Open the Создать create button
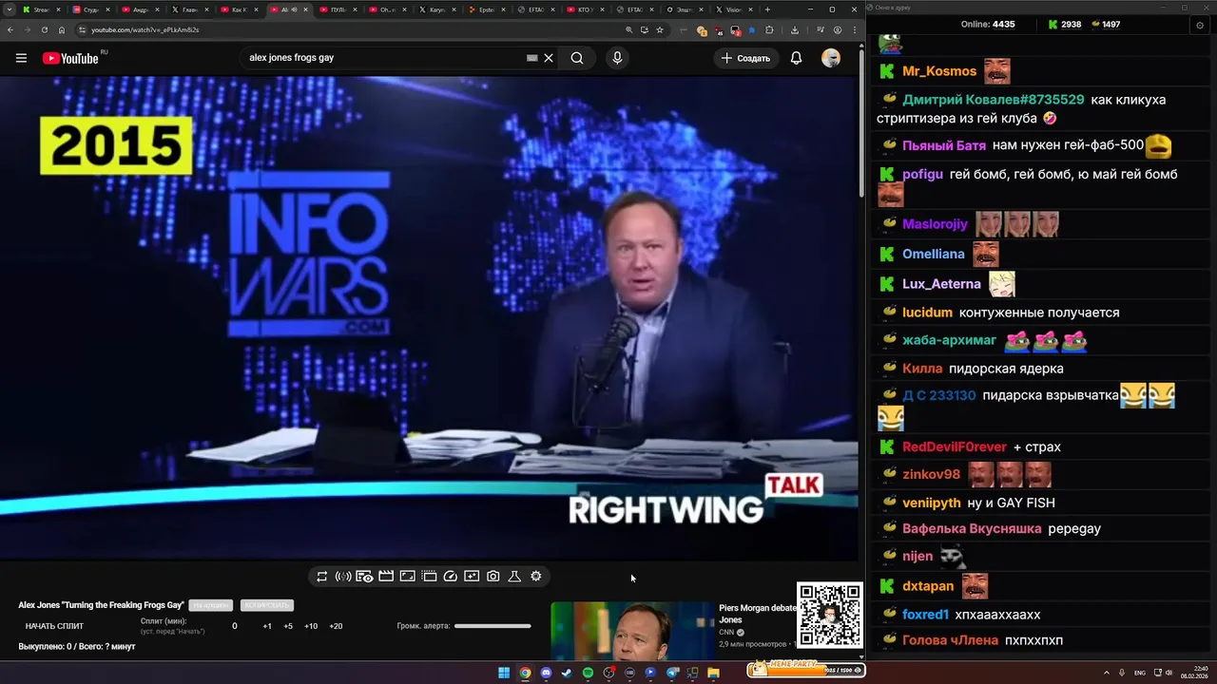The width and height of the screenshot is (1217, 684). tap(745, 58)
